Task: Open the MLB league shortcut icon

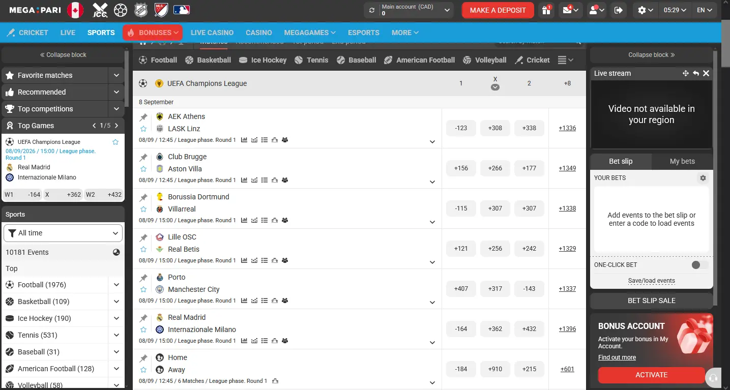Action: (182, 10)
